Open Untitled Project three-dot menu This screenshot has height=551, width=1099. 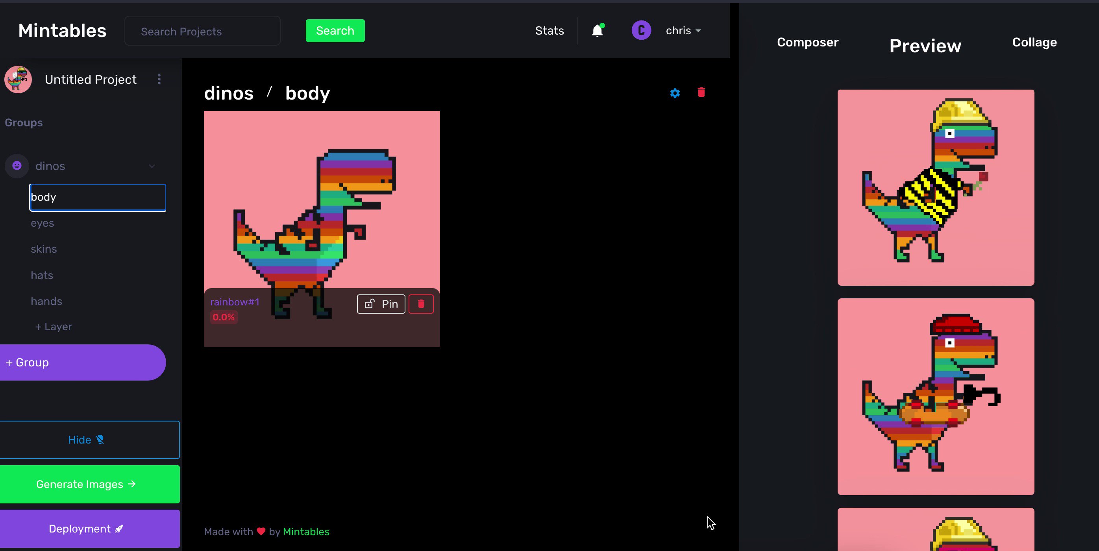point(159,80)
